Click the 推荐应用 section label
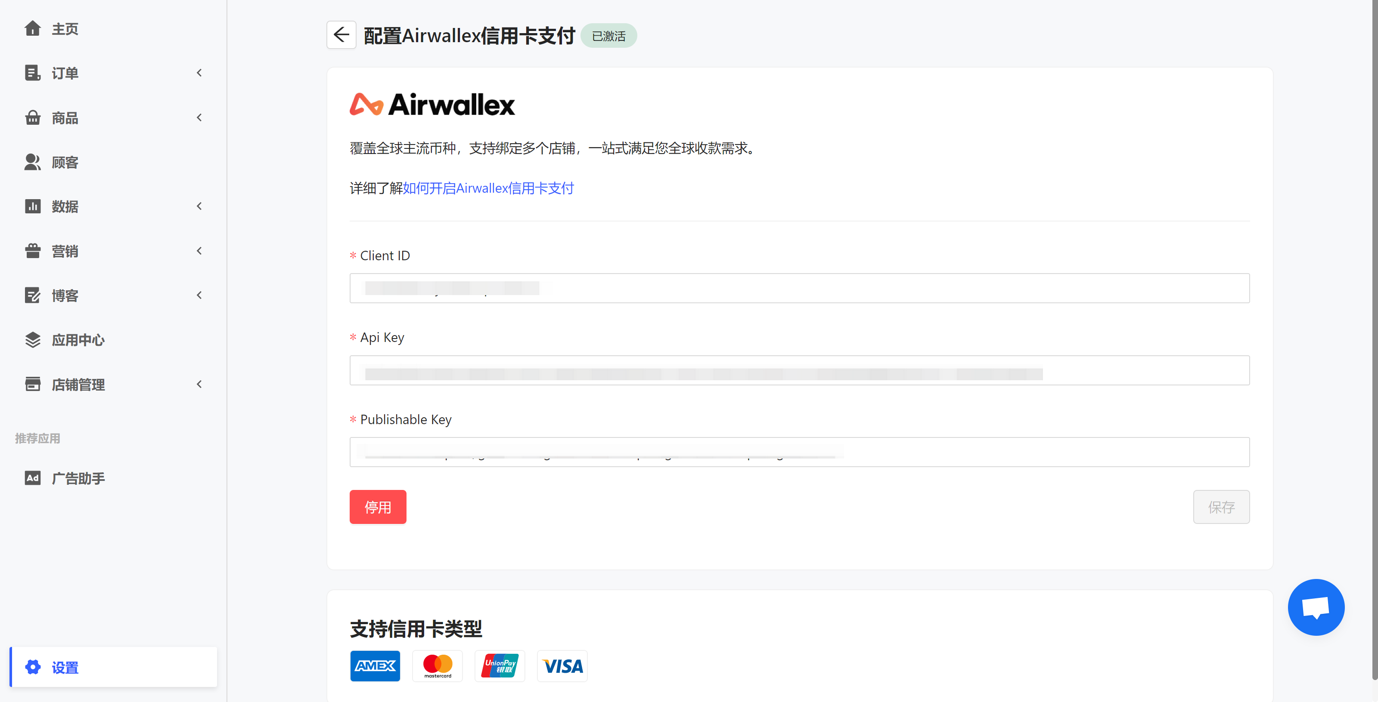Image resolution: width=1378 pixels, height=702 pixels. 37,438
